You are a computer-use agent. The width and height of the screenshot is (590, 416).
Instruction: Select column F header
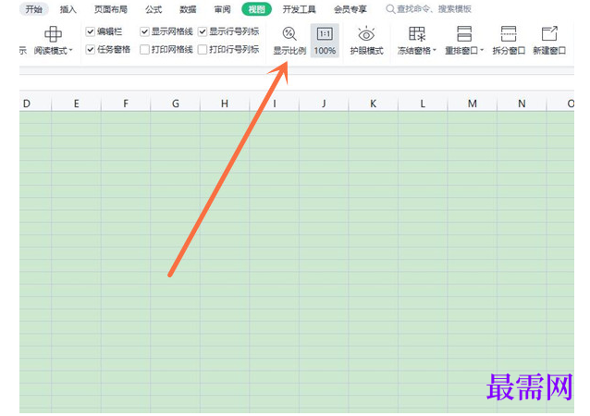(x=126, y=104)
